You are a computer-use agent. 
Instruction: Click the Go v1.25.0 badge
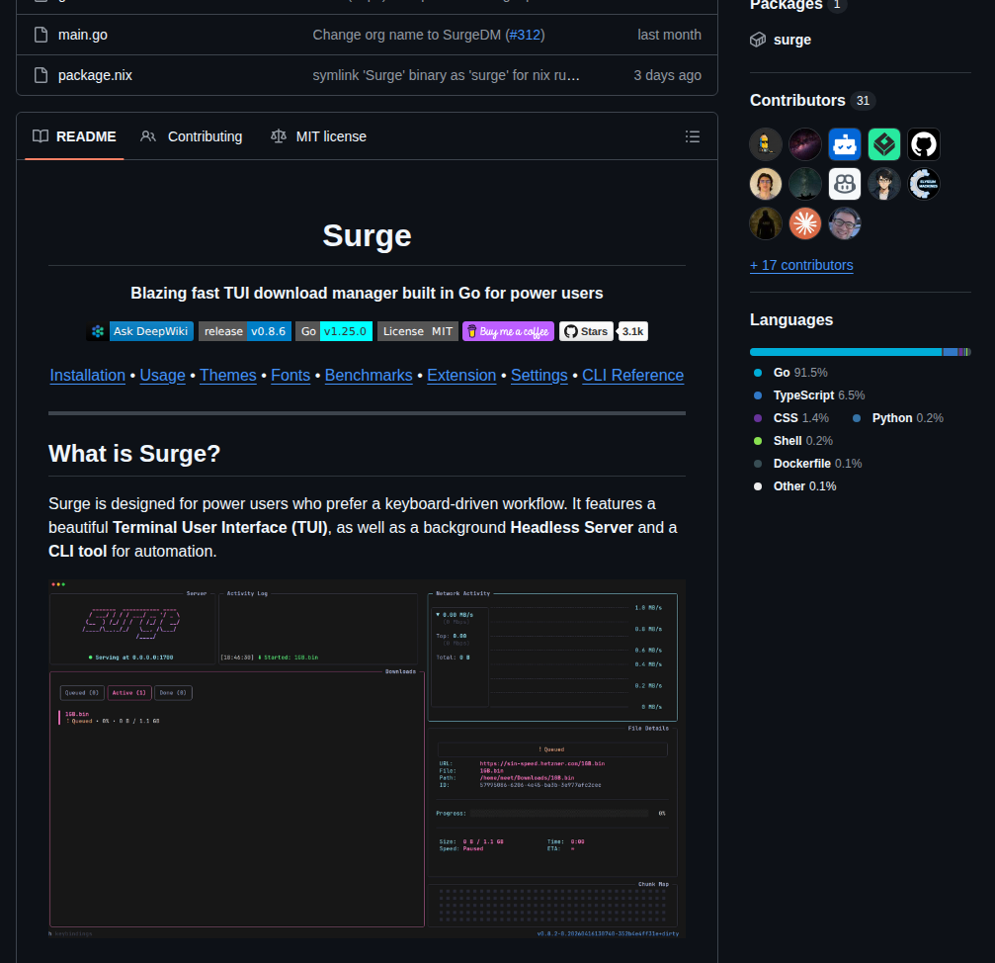(x=334, y=331)
